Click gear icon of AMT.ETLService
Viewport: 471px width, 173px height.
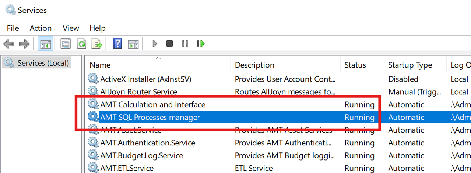point(93,167)
